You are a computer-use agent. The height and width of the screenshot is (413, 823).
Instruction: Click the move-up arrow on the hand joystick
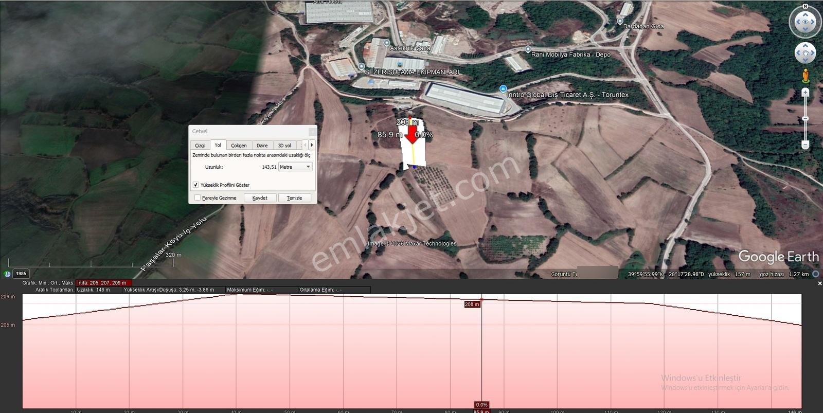point(805,46)
